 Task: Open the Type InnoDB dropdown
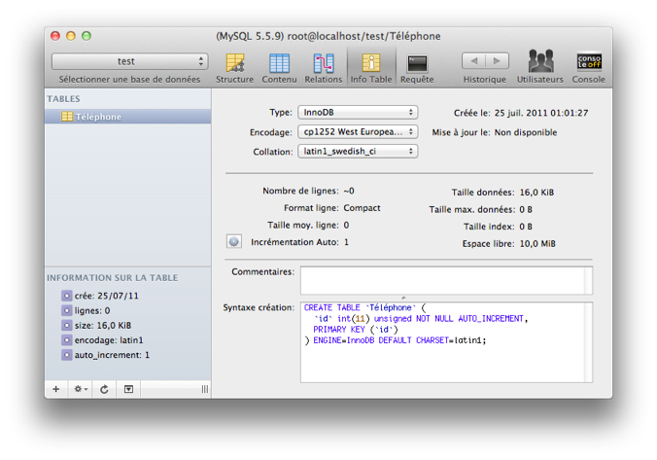click(x=358, y=113)
